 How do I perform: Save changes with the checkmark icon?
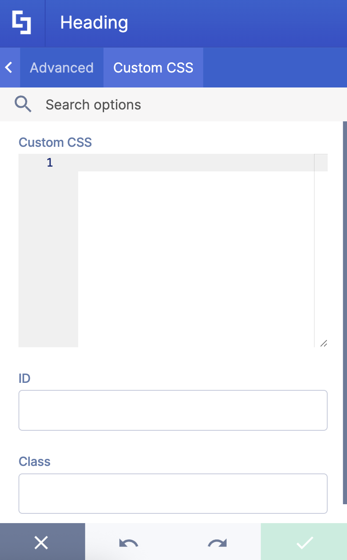pos(304,542)
